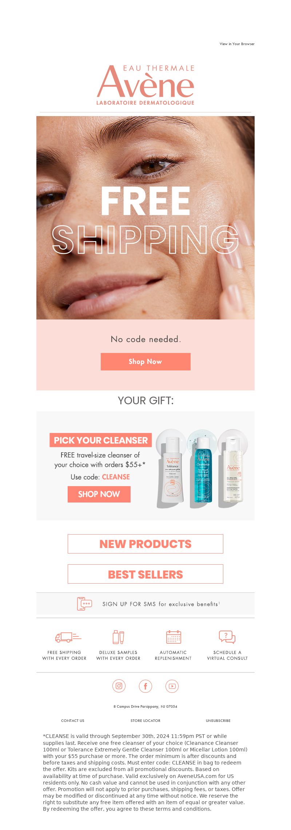Open the NEW PRODUCTS button

pos(145,544)
